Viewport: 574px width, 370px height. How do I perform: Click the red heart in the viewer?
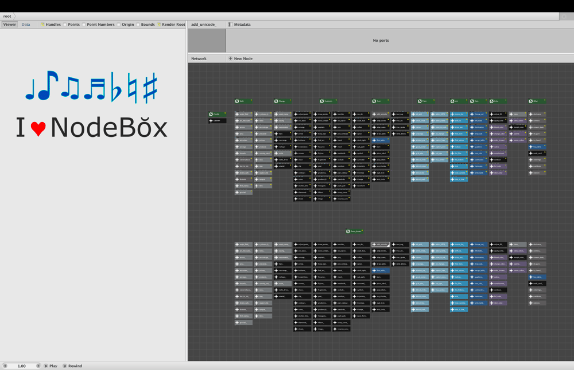coord(38,128)
